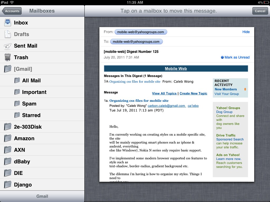Tap the [Gmail] folder icon
This screenshot has width=270, height=202.
8,69
